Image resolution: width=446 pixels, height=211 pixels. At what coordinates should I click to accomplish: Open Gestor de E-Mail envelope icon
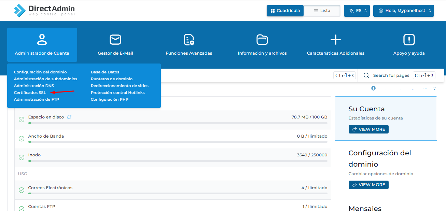115,40
